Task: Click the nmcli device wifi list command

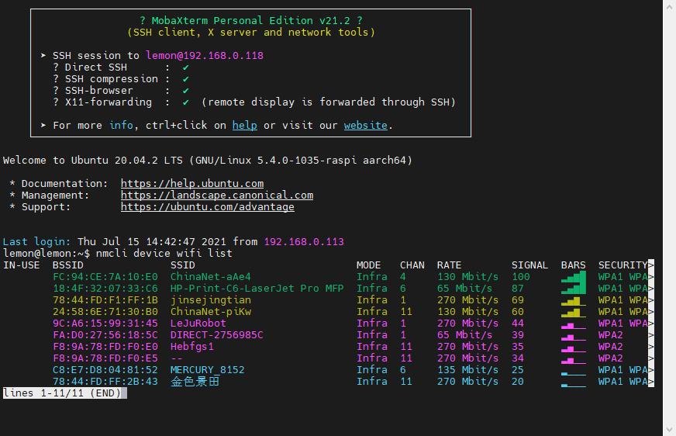Action: click(x=164, y=253)
